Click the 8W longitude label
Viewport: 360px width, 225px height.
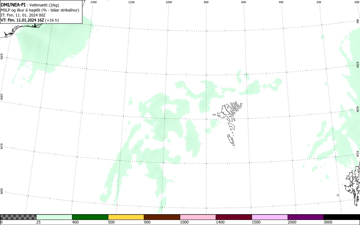click(206, 2)
